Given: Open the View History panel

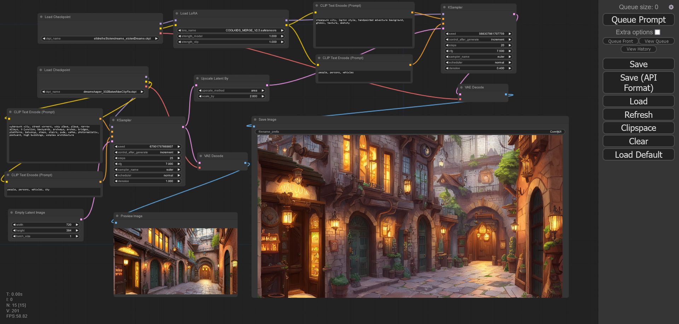Looking at the screenshot, I should (x=638, y=49).
